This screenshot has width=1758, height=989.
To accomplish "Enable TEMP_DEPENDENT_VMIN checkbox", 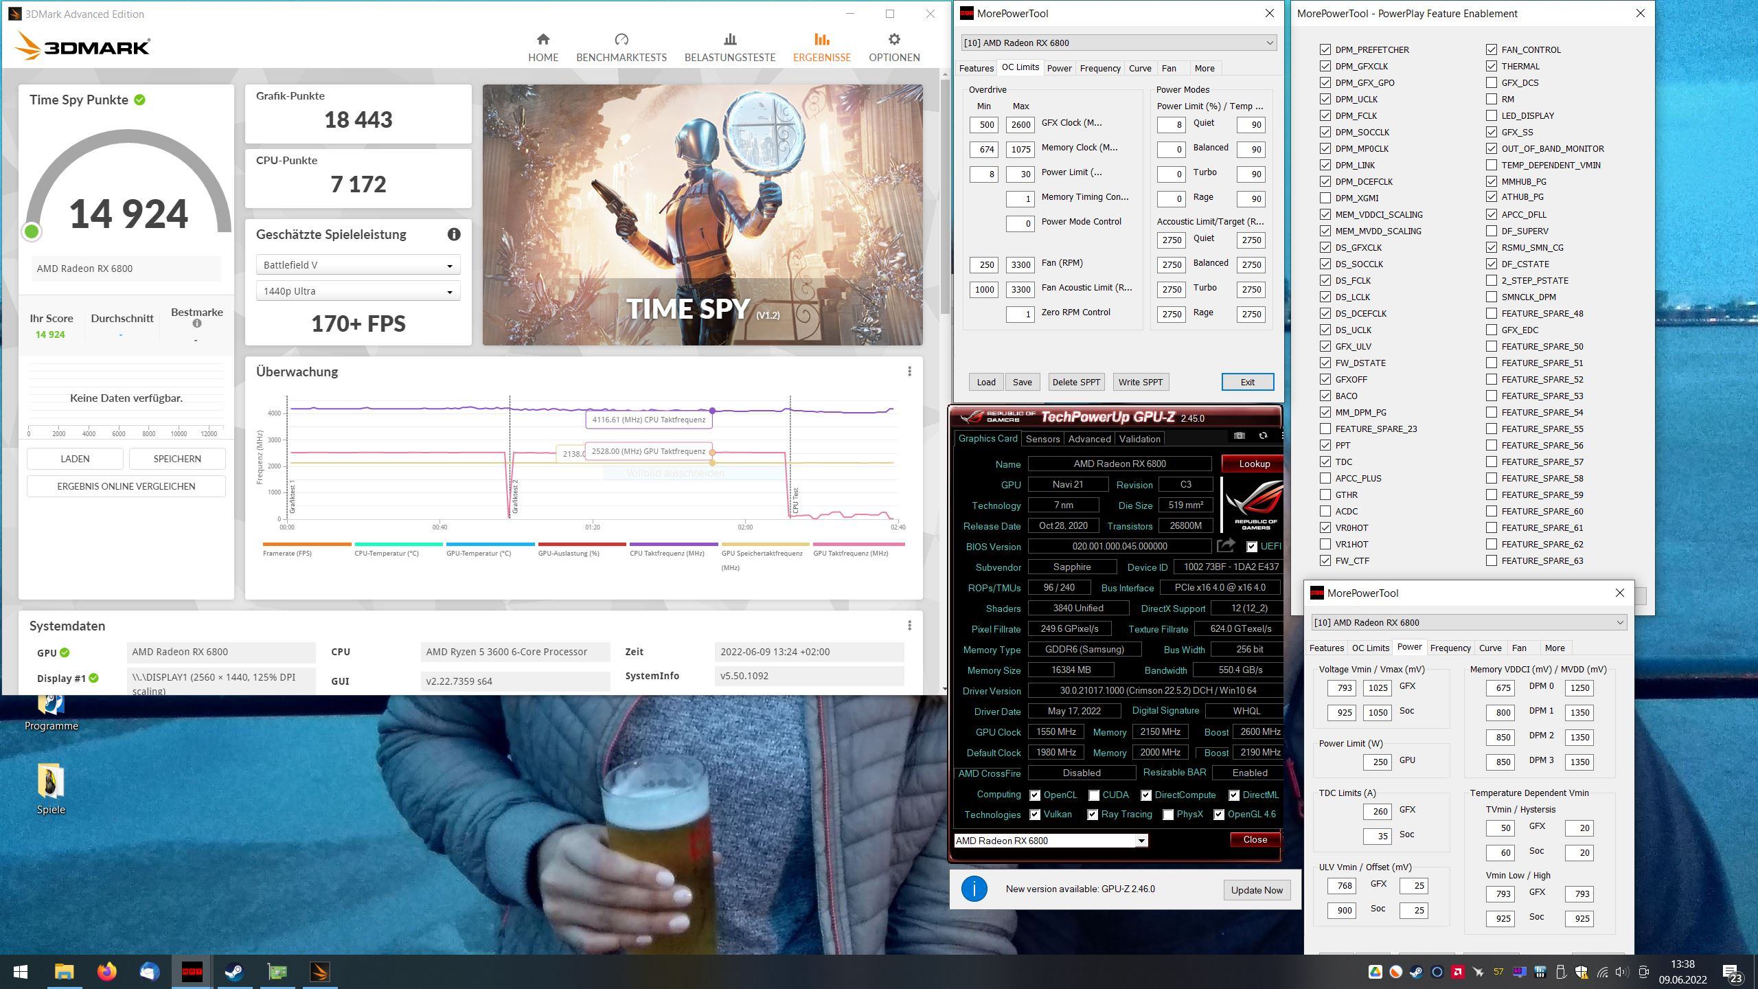I will [x=1492, y=165].
